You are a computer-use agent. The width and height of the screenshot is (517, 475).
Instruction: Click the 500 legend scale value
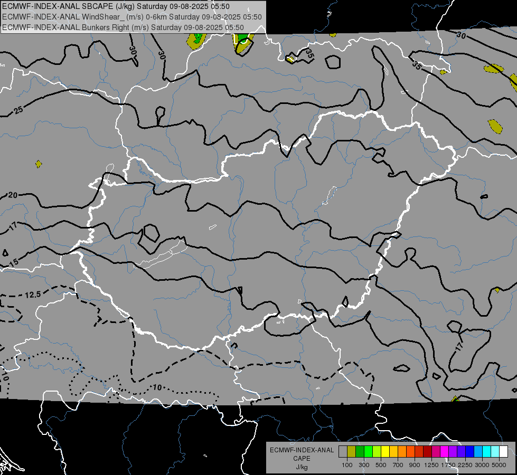(x=381, y=465)
